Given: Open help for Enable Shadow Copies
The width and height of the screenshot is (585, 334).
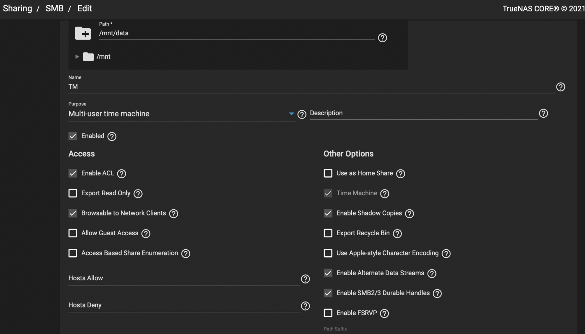Looking at the screenshot, I should [x=409, y=214].
